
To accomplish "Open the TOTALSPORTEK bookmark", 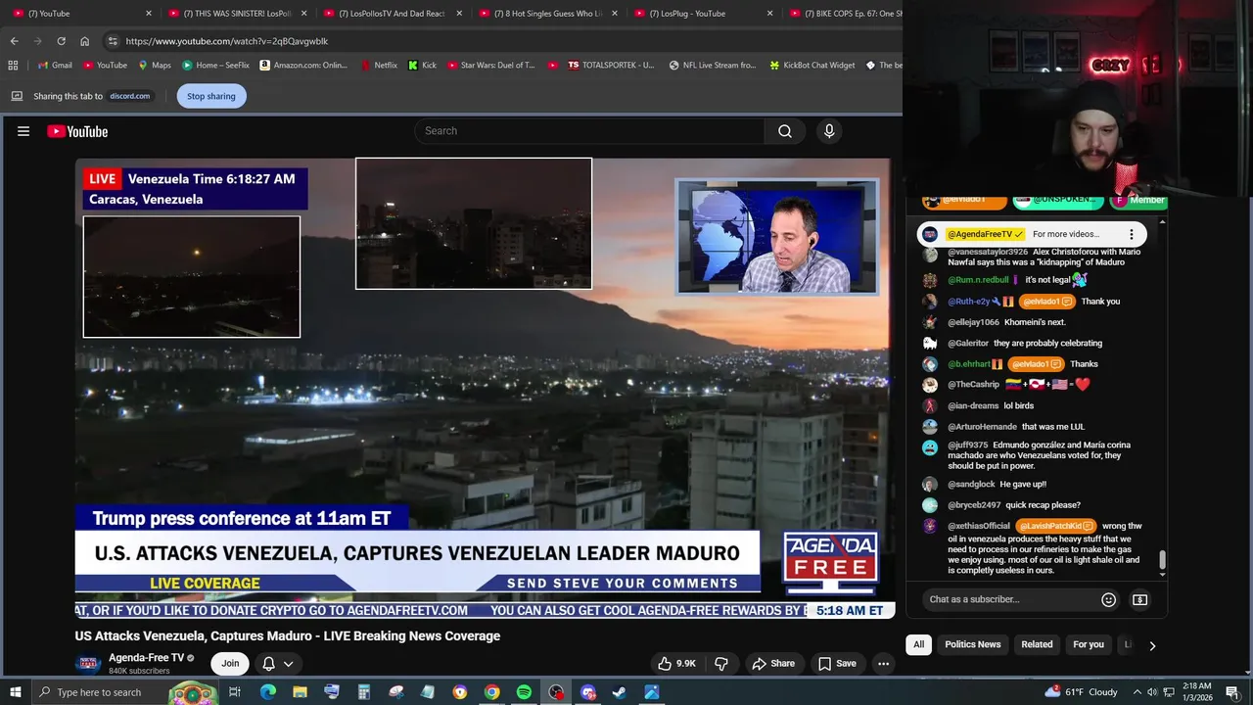I will pos(611,66).
